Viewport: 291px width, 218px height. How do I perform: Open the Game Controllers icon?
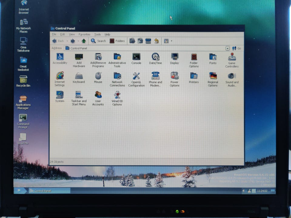tap(232, 57)
